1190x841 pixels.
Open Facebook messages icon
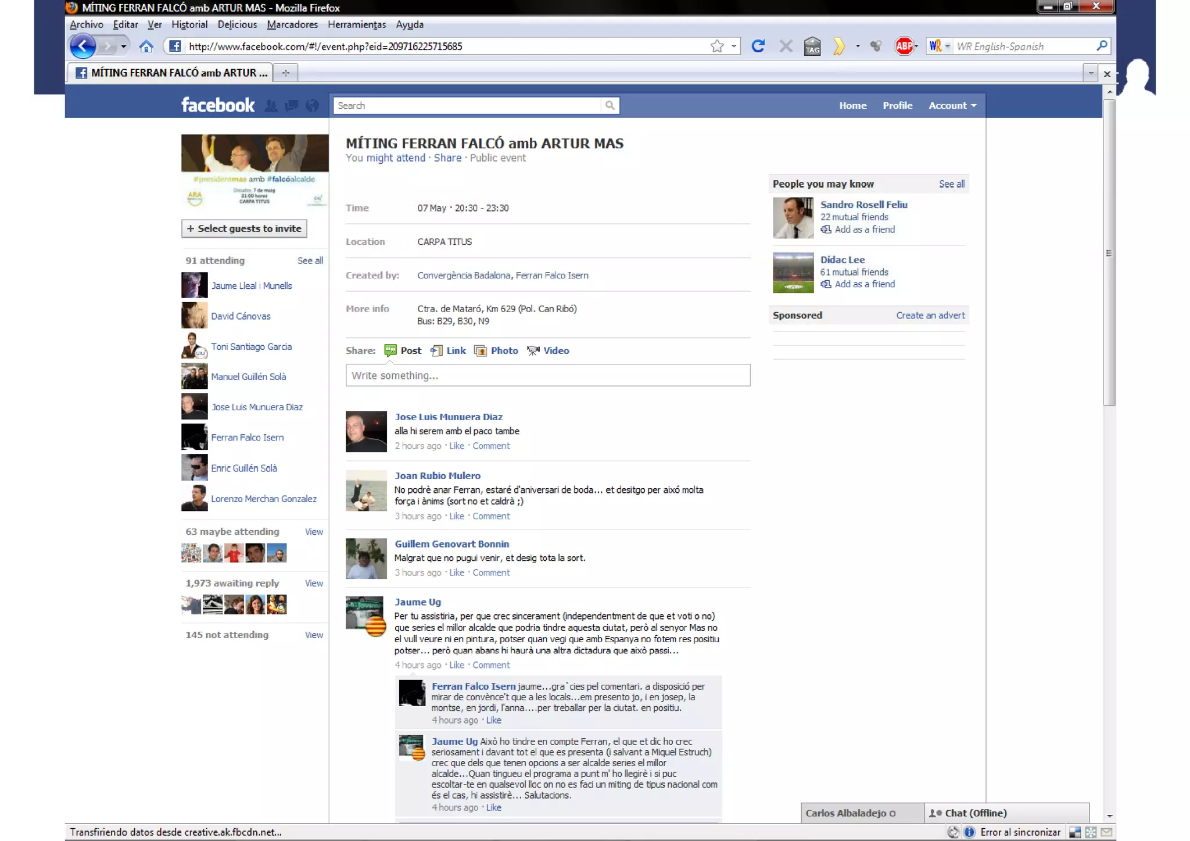tap(292, 106)
